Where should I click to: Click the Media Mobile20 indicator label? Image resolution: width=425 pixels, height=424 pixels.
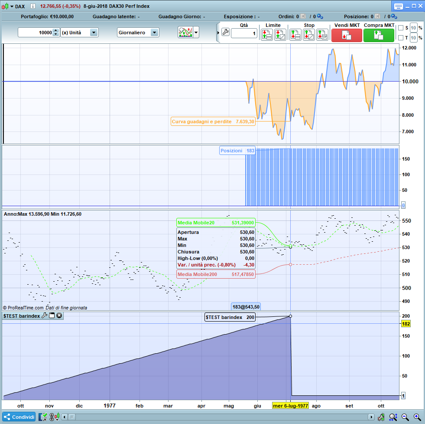point(216,223)
